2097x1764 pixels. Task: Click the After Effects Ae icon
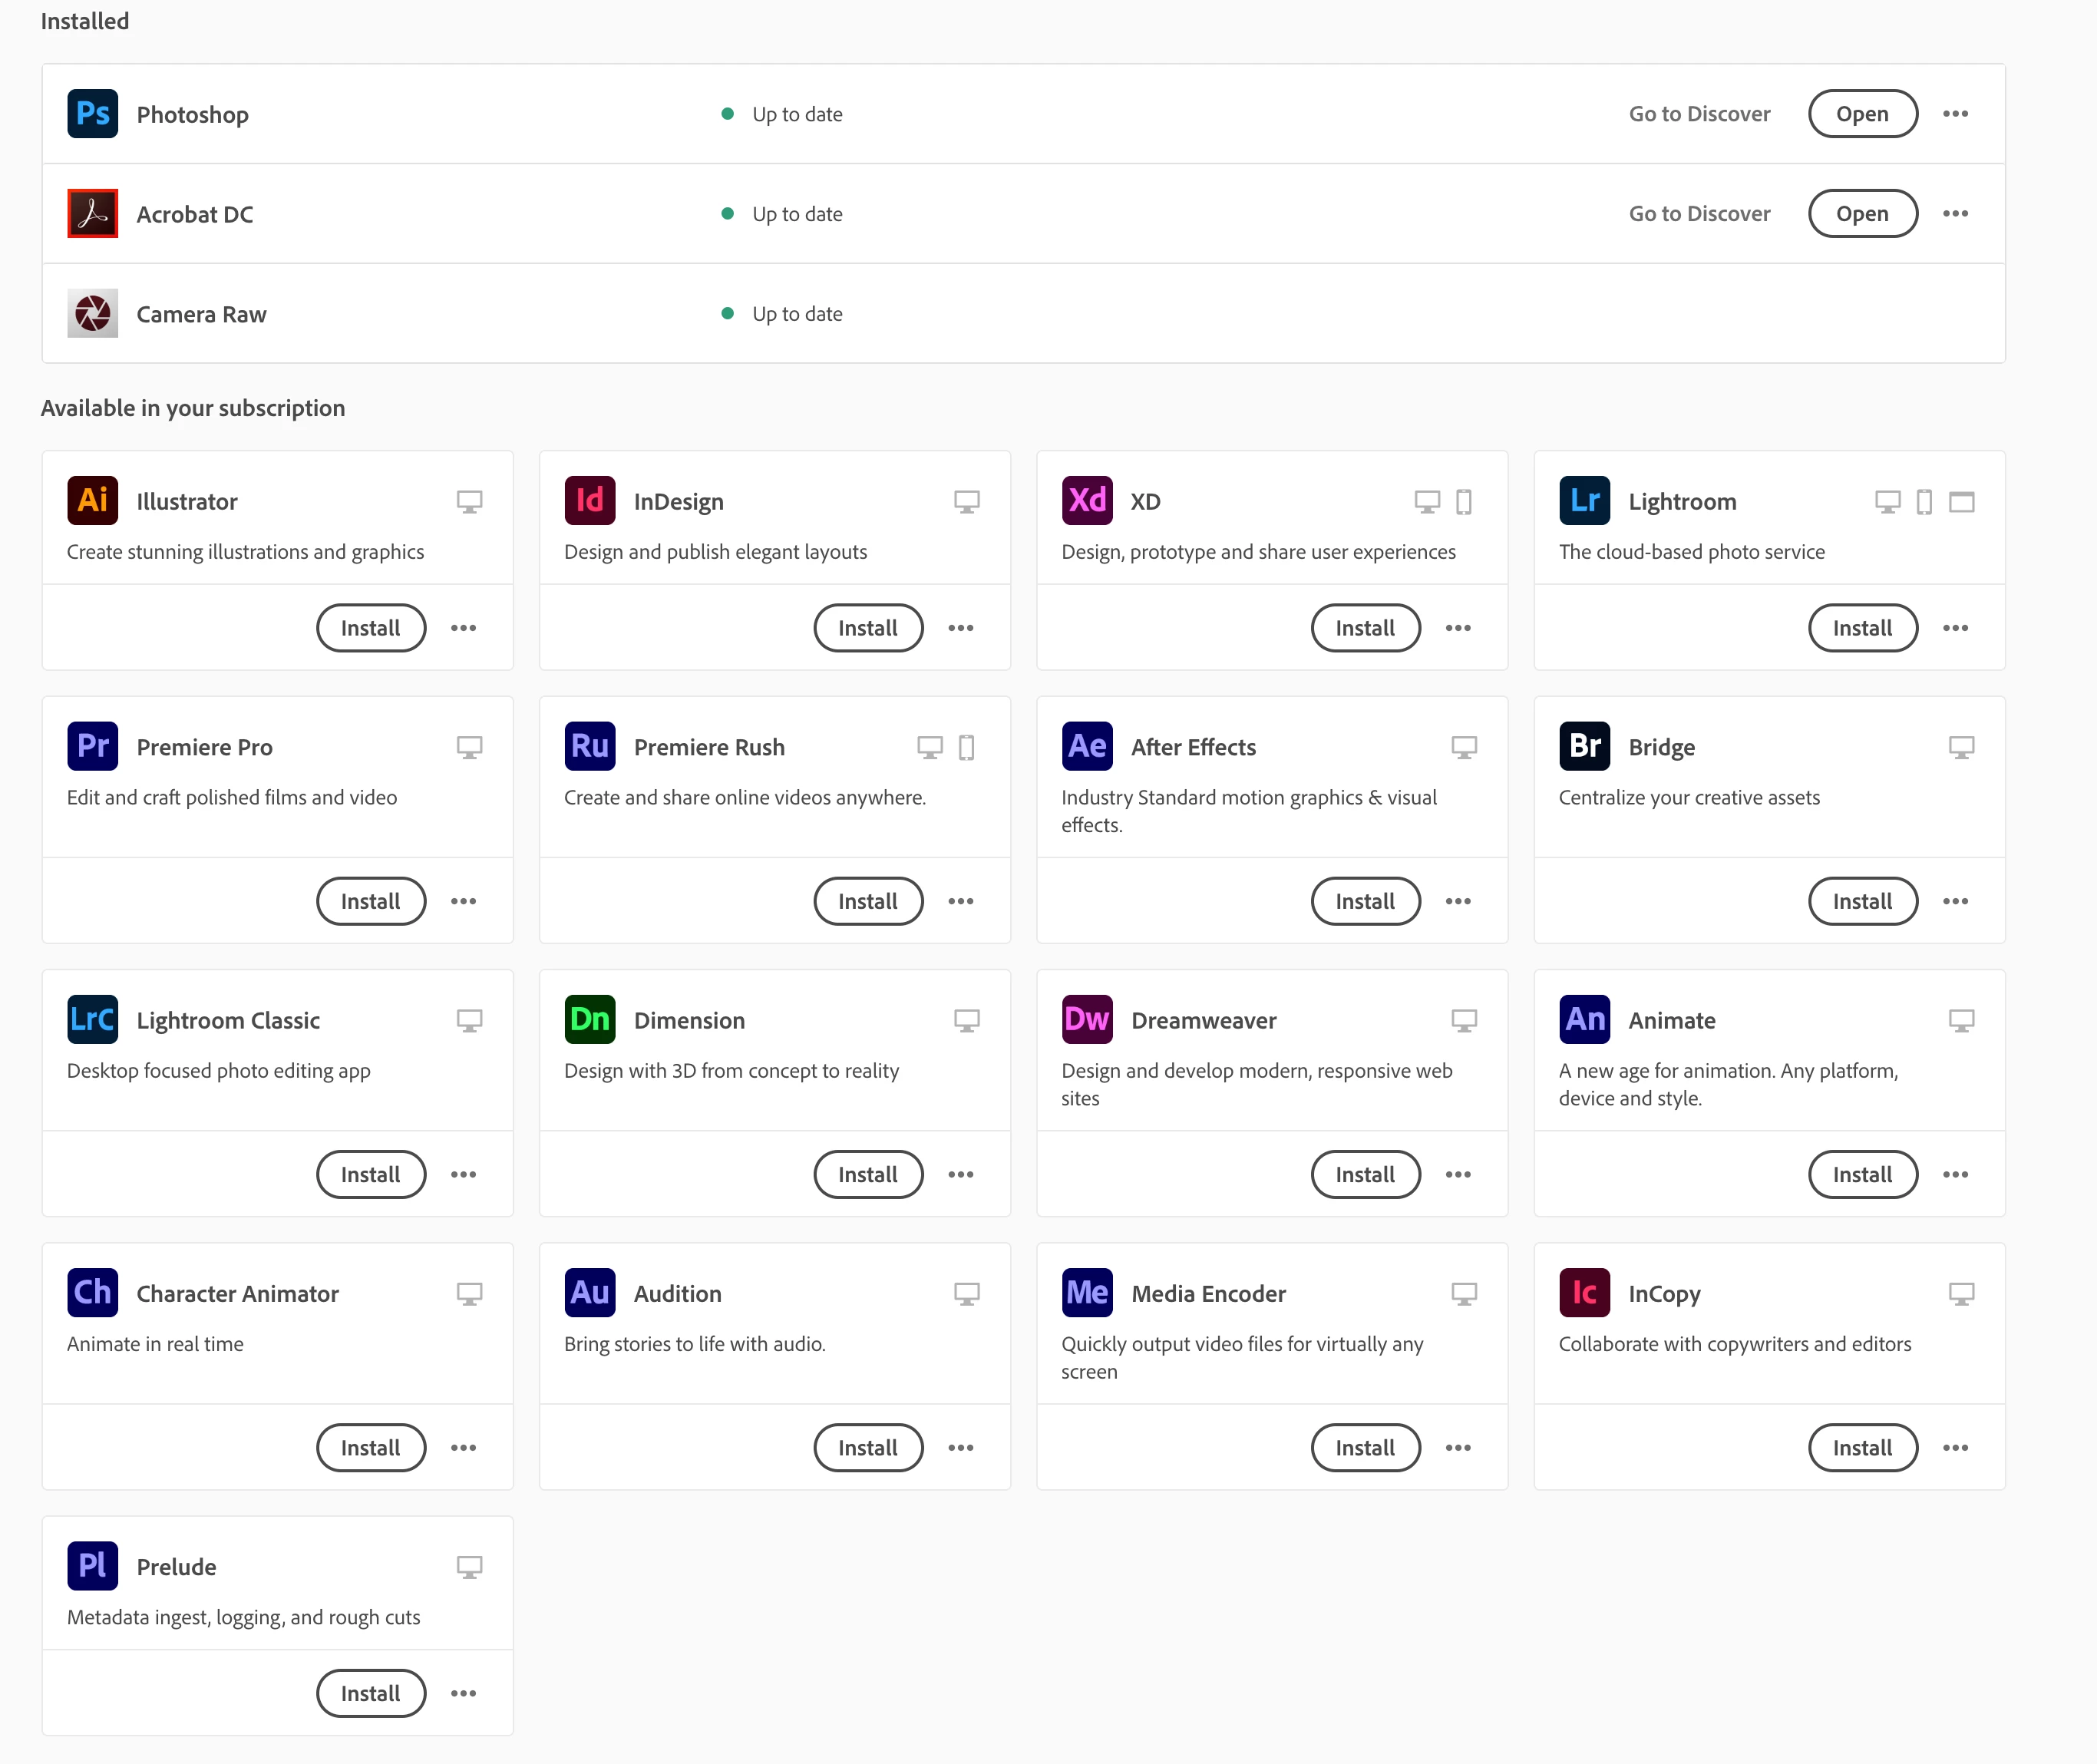(x=1087, y=746)
